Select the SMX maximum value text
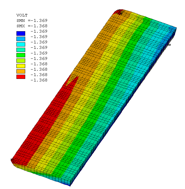185x189 pixels. pyautogui.click(x=32, y=26)
